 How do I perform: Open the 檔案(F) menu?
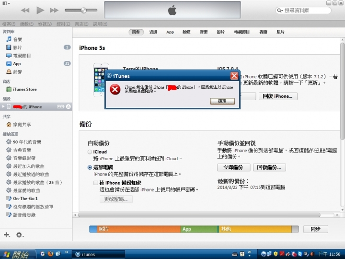(x=9, y=24)
